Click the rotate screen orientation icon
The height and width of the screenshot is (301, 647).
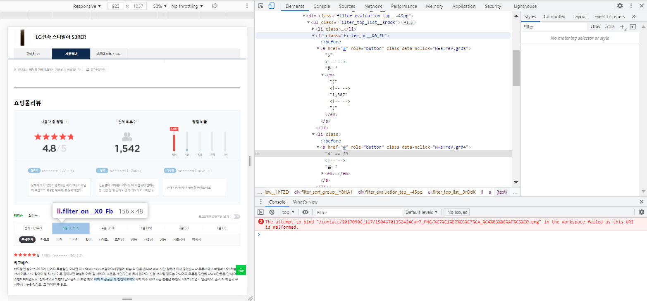215,6
